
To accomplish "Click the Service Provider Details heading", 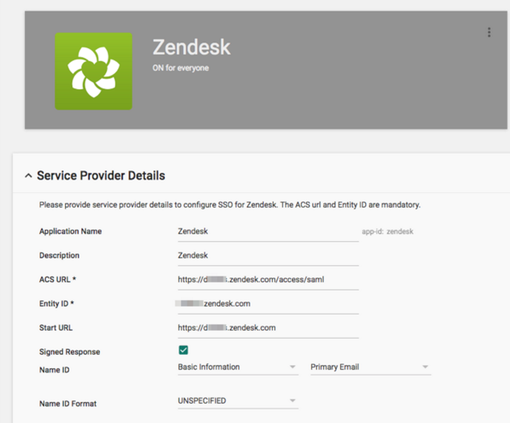I will point(101,176).
